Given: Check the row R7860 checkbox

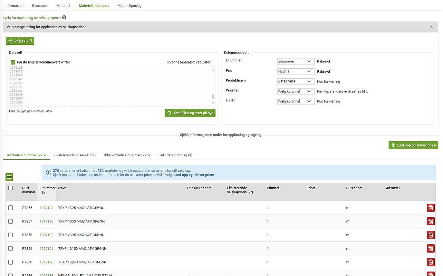Looking at the screenshot, I should coord(10,262).
